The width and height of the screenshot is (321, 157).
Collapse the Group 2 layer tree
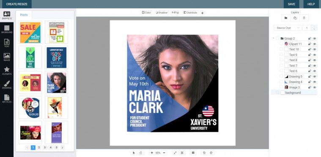[x=274, y=38]
